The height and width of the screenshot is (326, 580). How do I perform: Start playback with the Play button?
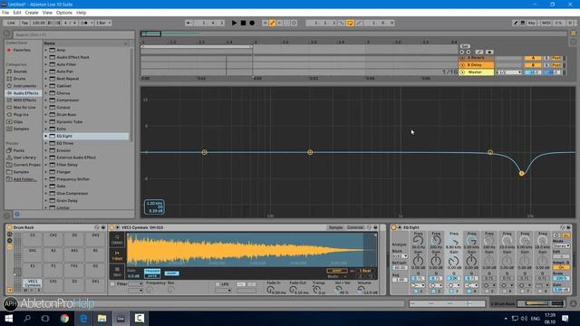[234, 23]
